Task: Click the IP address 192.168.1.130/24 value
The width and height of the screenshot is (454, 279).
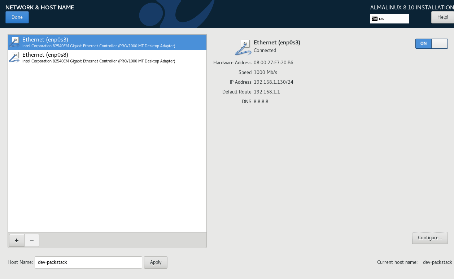Action: 273,82
